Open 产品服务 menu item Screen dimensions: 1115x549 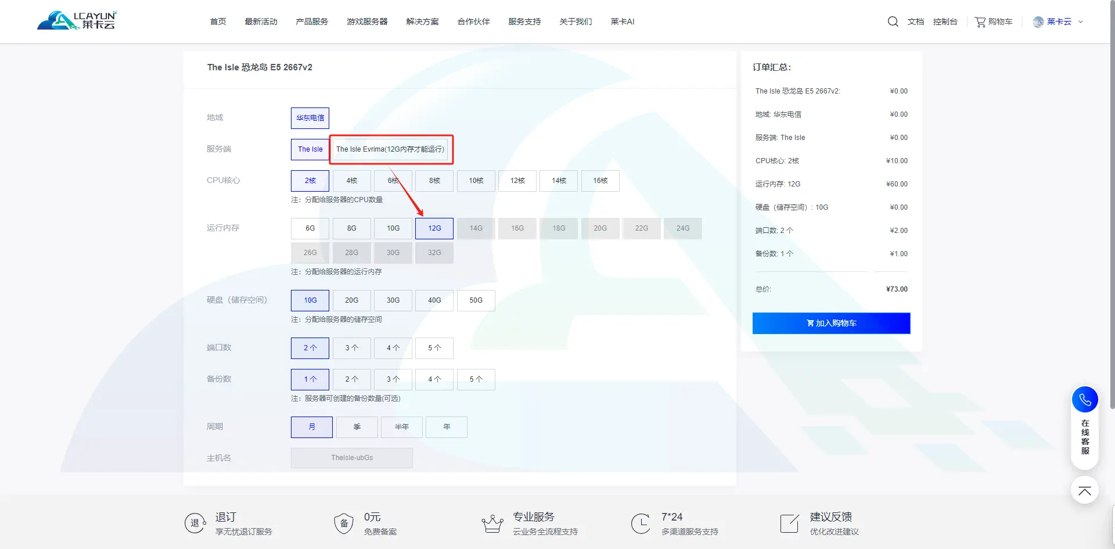pyautogui.click(x=312, y=21)
